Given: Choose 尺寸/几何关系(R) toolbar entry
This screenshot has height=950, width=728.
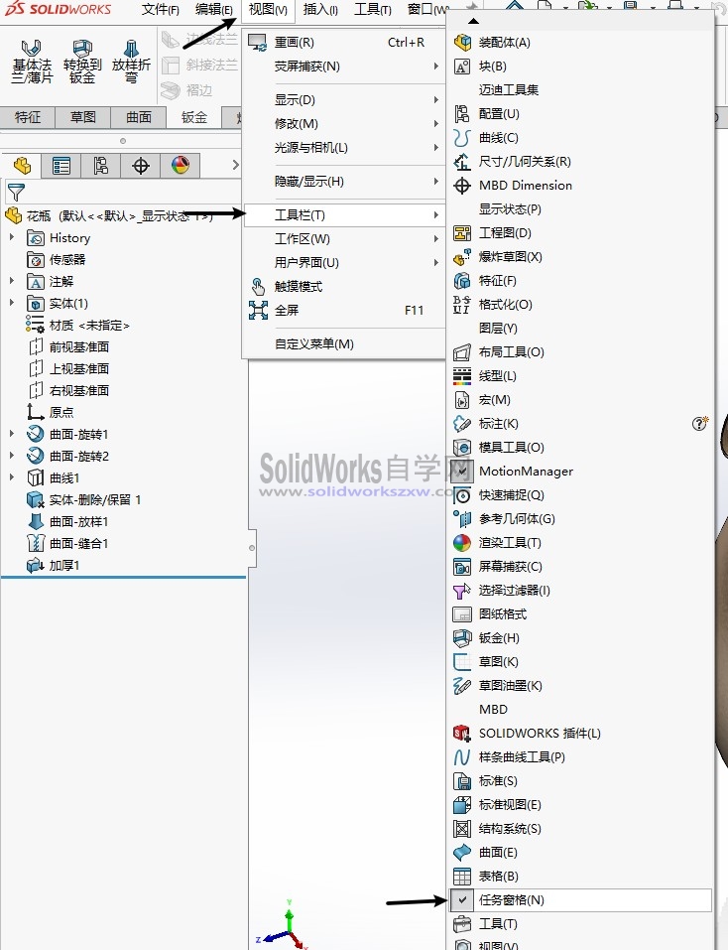Looking at the screenshot, I should click(x=580, y=161).
